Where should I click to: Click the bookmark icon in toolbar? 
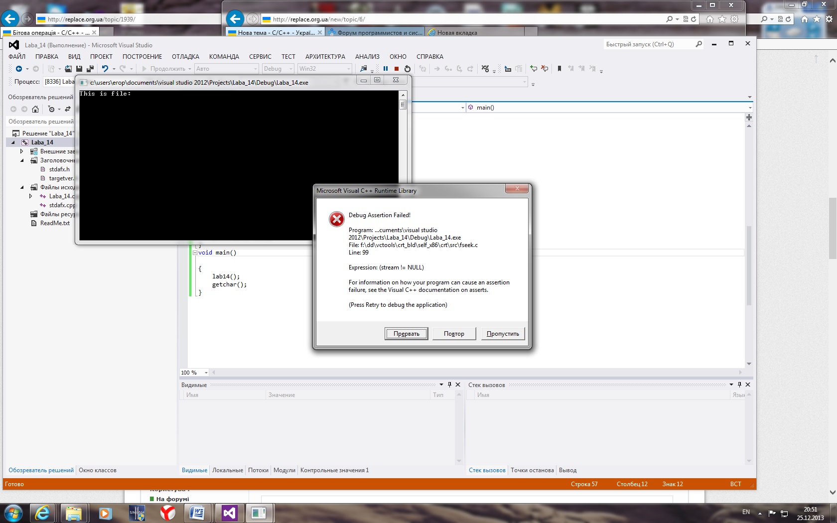point(559,69)
